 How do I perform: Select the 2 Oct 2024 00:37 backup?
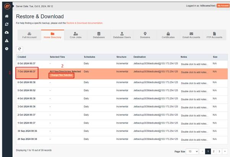point(122,115)
